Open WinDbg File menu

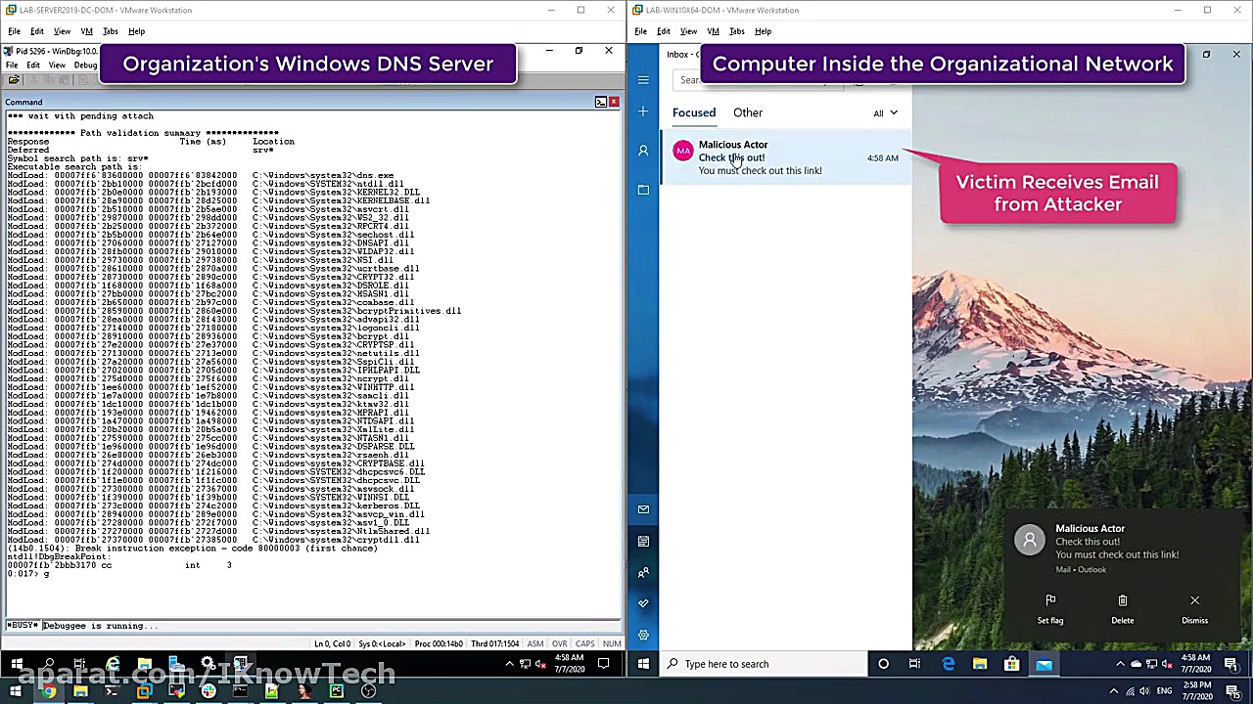pyautogui.click(x=12, y=66)
